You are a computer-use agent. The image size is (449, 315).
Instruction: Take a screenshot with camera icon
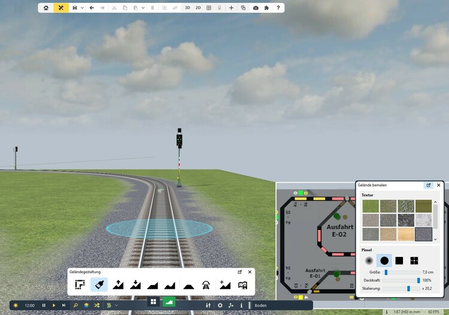256,8
